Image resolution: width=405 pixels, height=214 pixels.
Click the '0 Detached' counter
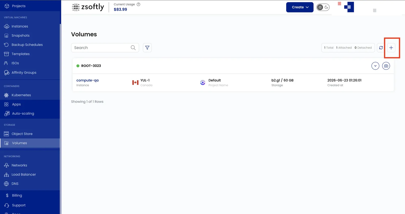[363, 48]
